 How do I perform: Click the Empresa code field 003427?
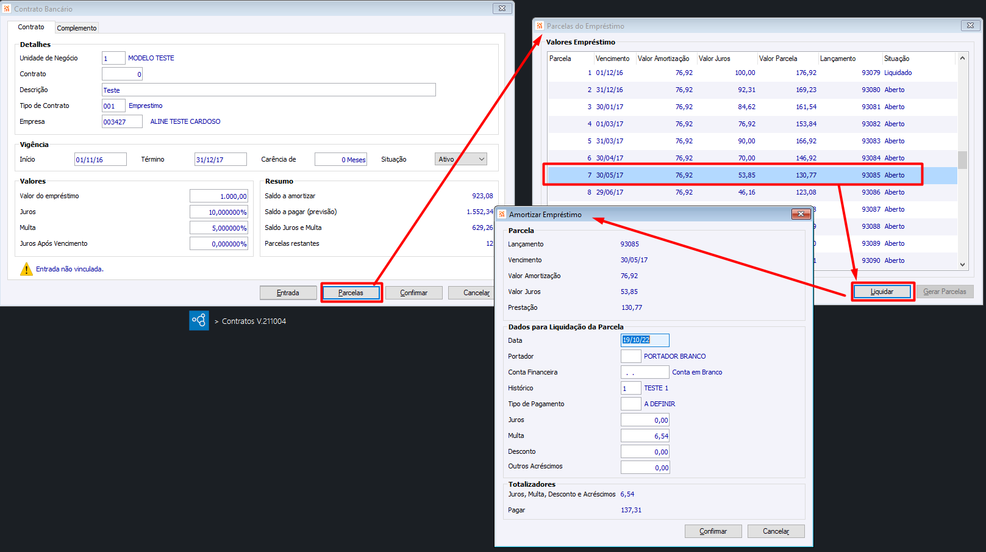point(122,121)
